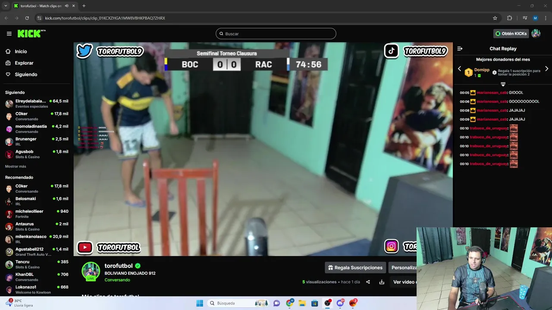Open Windows Start menu
The height and width of the screenshot is (310, 552).
[x=199, y=303]
